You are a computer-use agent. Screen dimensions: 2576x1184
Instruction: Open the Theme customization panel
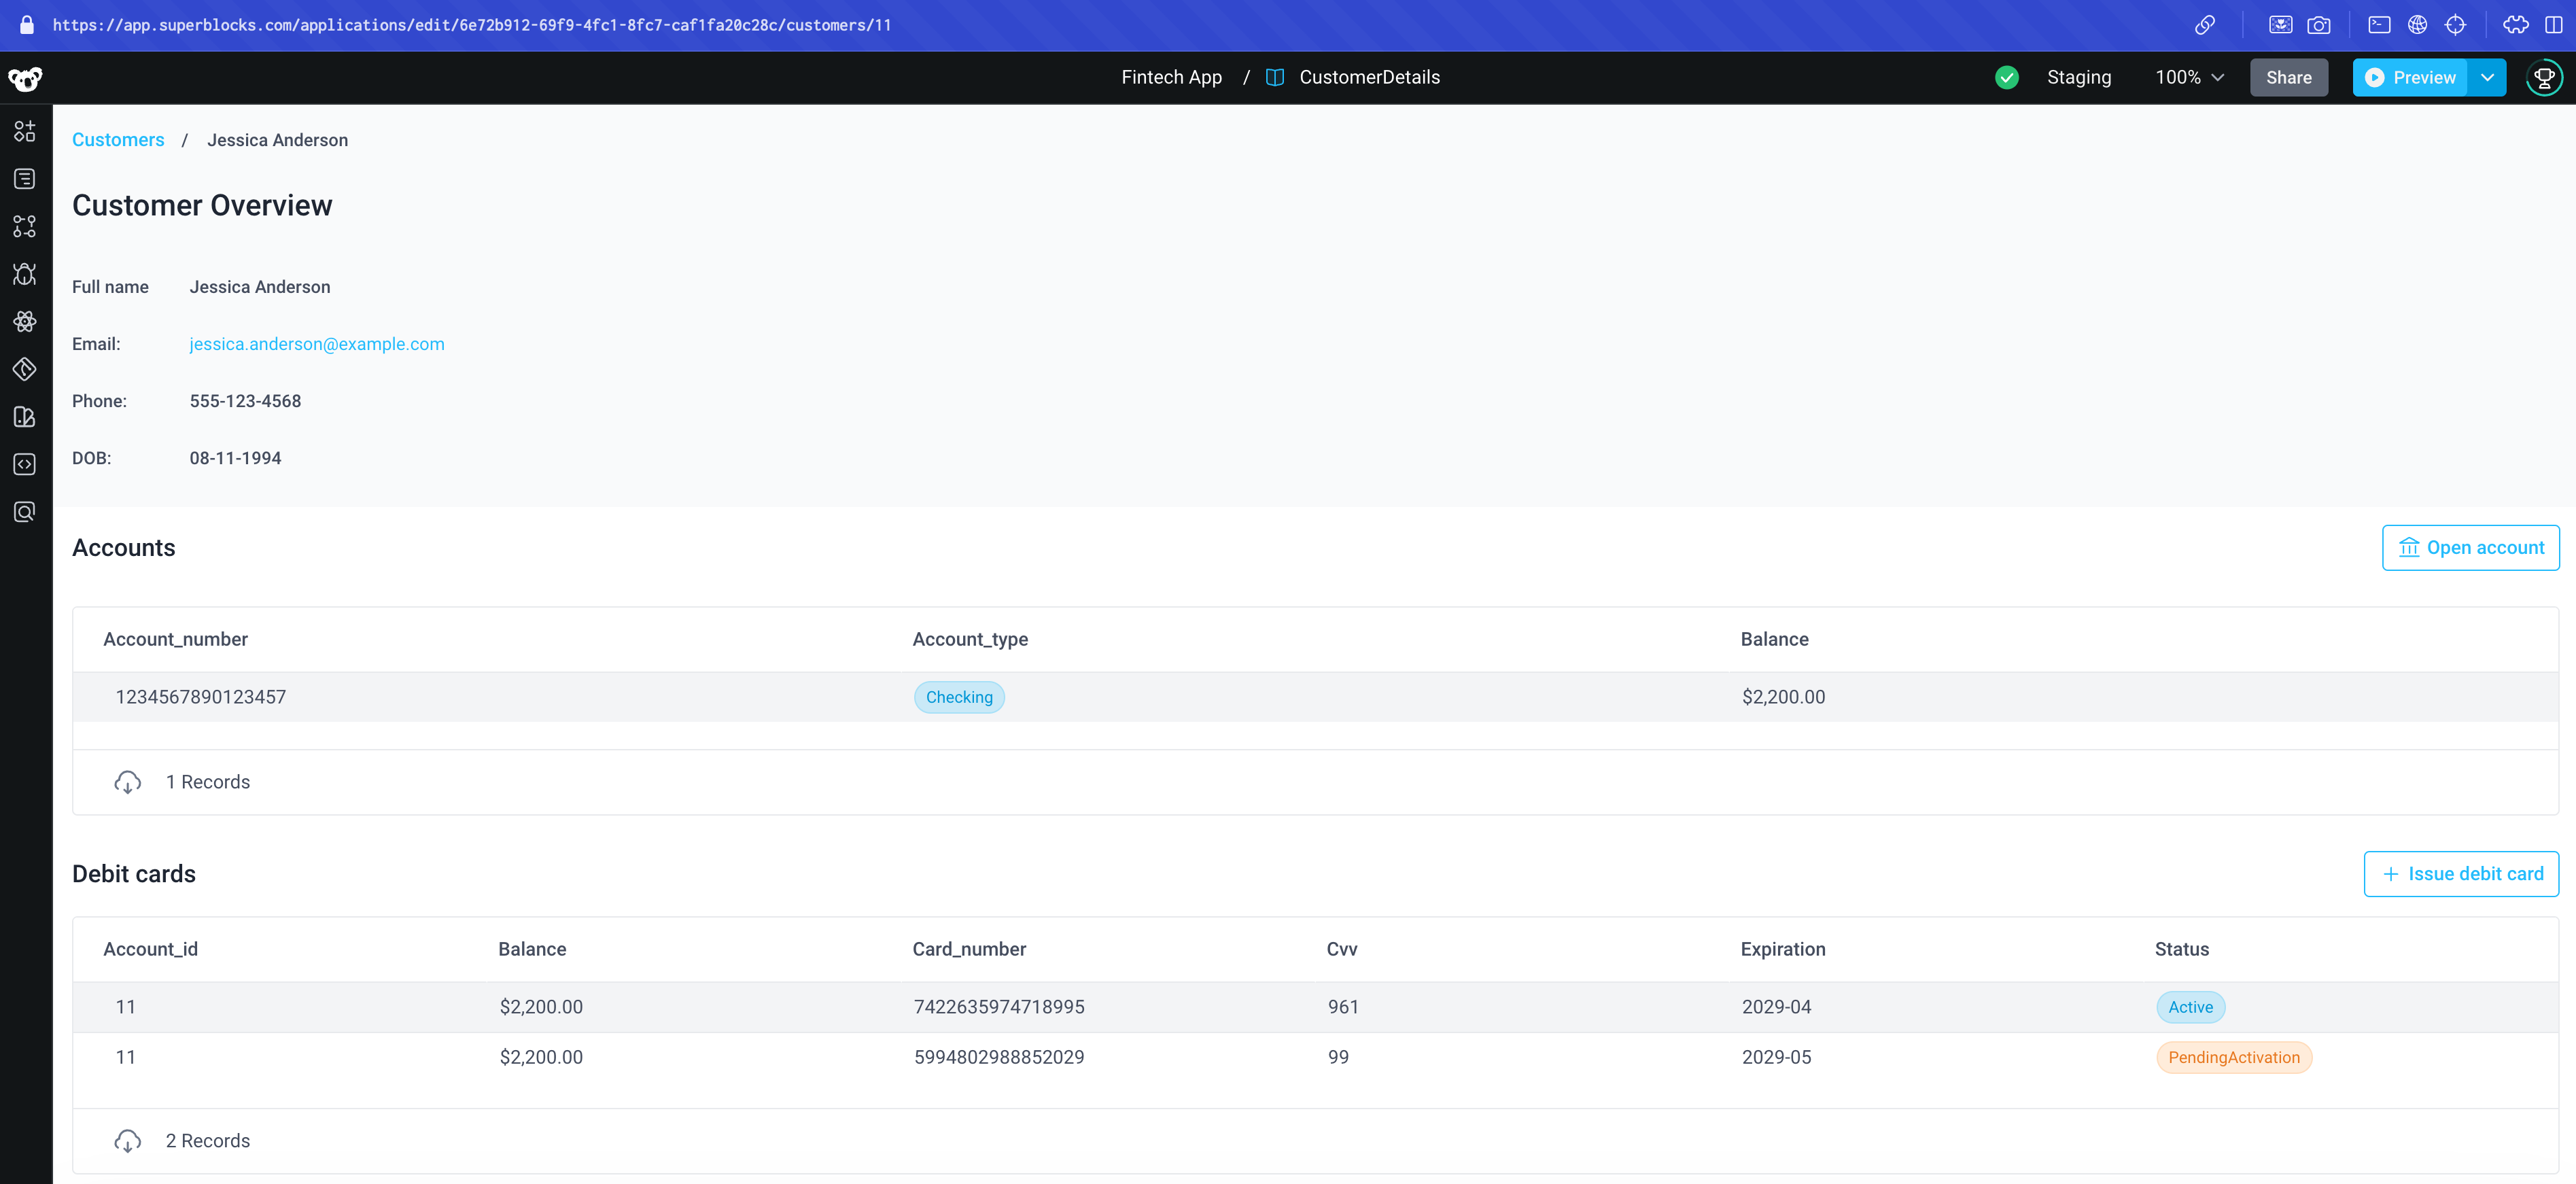(24, 417)
